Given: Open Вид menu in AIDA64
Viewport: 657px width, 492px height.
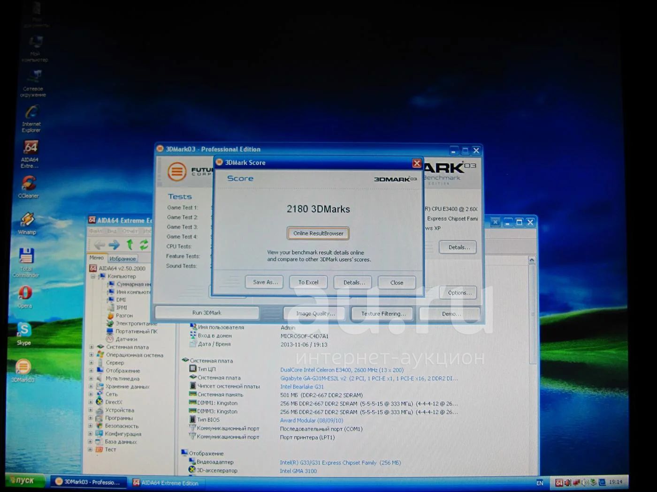Looking at the screenshot, I should [x=112, y=231].
